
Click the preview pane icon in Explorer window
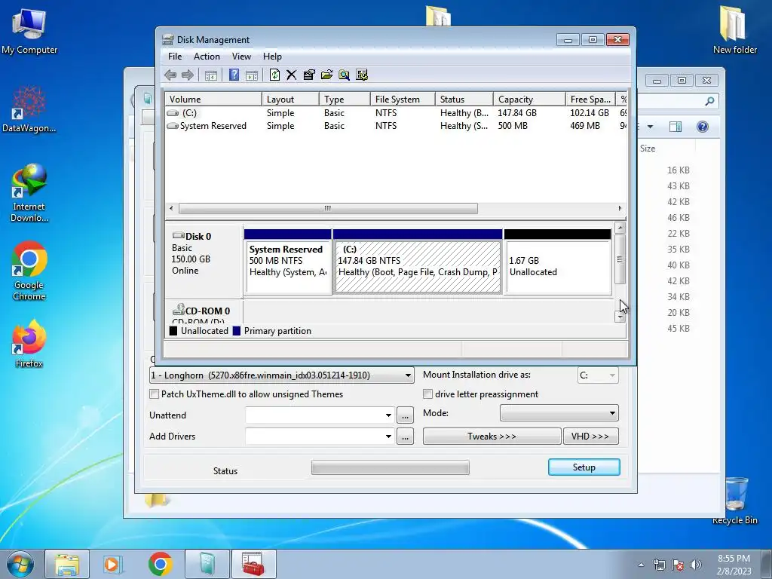pos(675,127)
